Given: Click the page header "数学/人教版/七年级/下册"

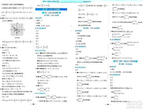Looking at the screenshot, I should 51,1.
